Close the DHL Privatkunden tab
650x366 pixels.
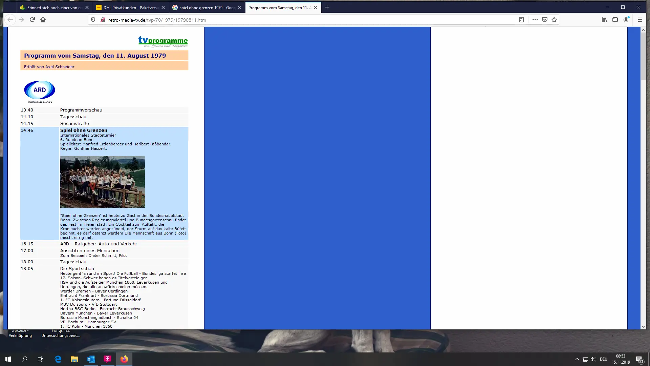tap(163, 7)
